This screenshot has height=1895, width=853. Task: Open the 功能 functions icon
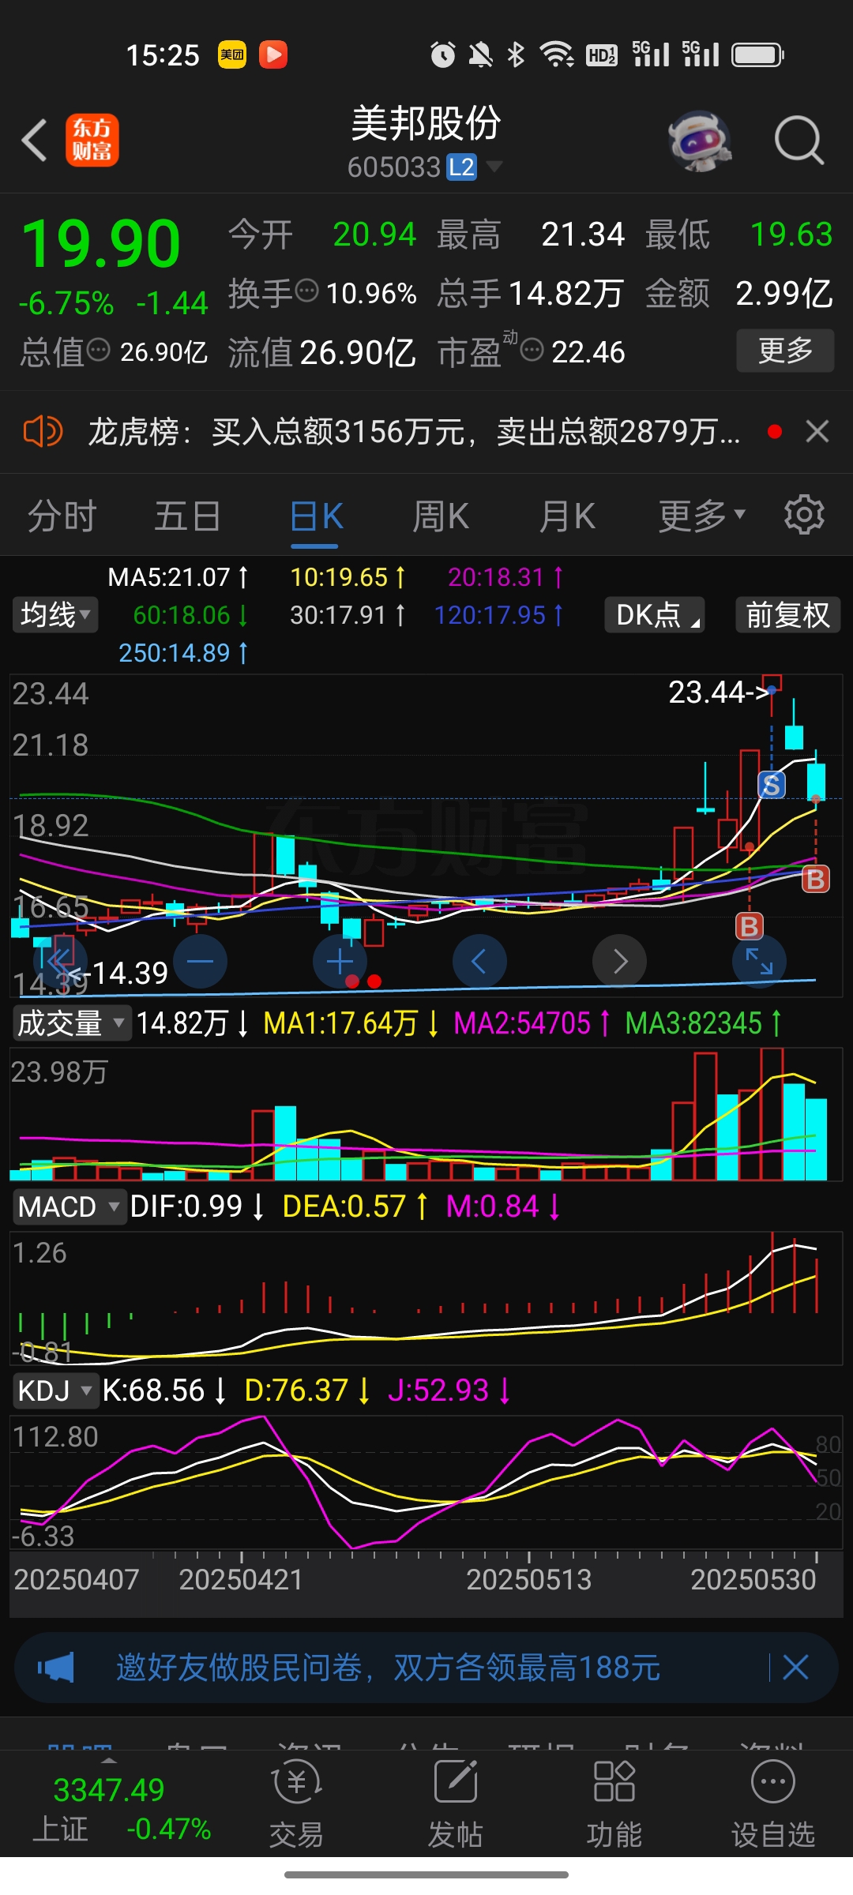[614, 1805]
